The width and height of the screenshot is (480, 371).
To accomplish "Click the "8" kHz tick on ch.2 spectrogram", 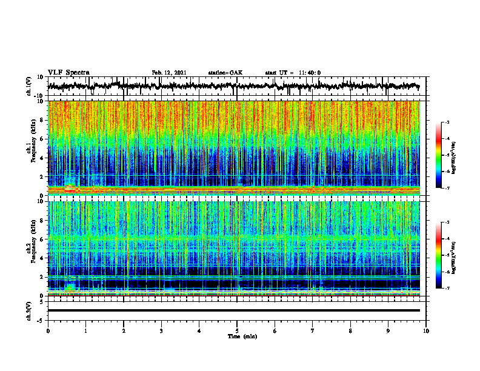I will point(42,221).
